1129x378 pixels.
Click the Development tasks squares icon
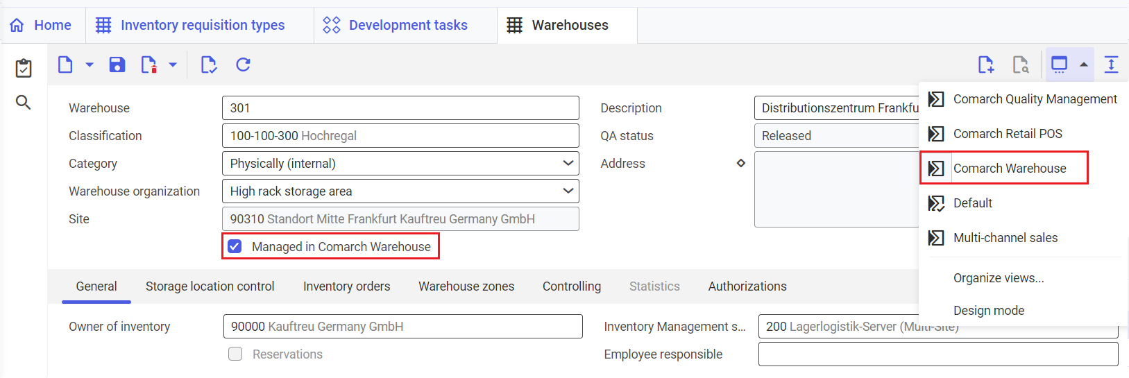tap(332, 26)
